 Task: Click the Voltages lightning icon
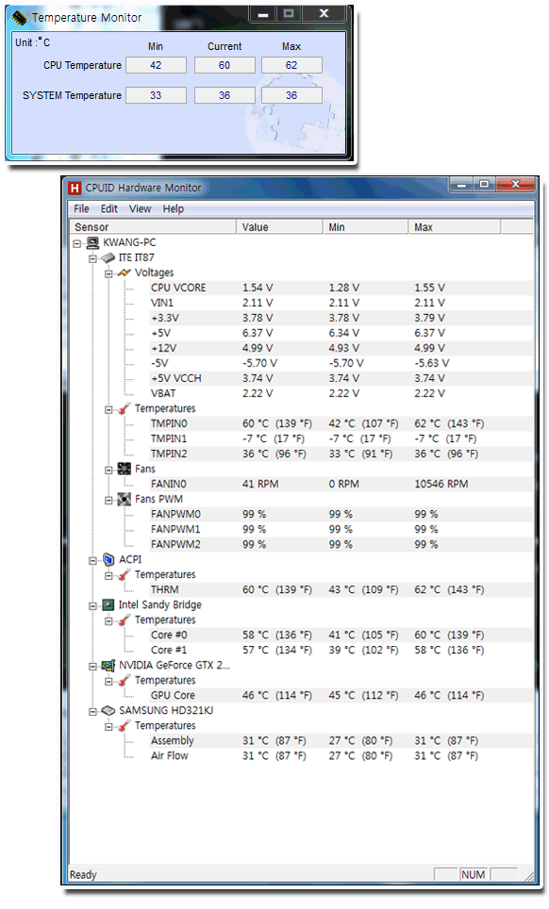pyautogui.click(x=125, y=273)
